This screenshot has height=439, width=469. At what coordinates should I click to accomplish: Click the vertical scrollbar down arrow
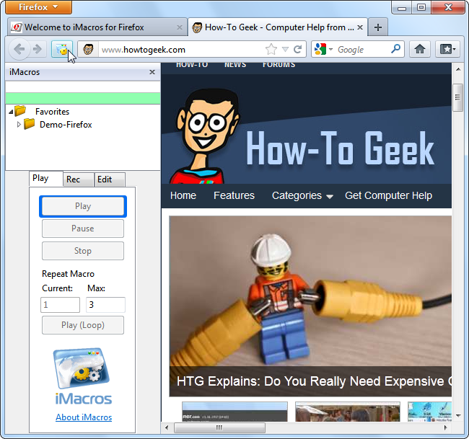[x=458, y=415]
